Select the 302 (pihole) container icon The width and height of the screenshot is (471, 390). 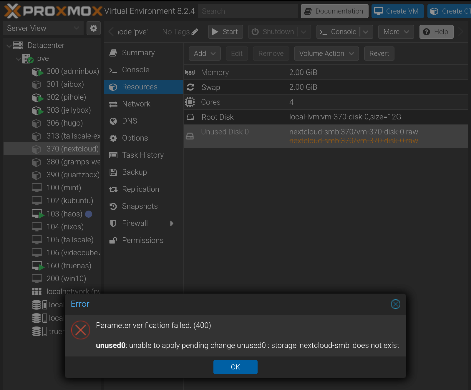pyautogui.click(x=37, y=97)
